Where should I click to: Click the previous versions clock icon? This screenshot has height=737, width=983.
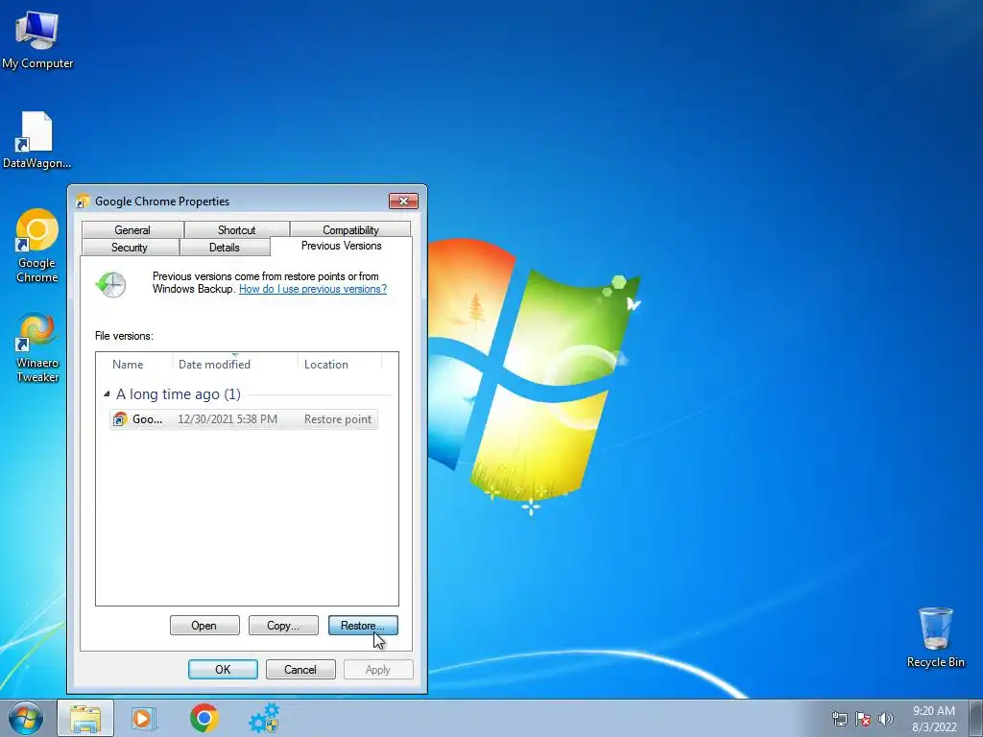tap(111, 285)
